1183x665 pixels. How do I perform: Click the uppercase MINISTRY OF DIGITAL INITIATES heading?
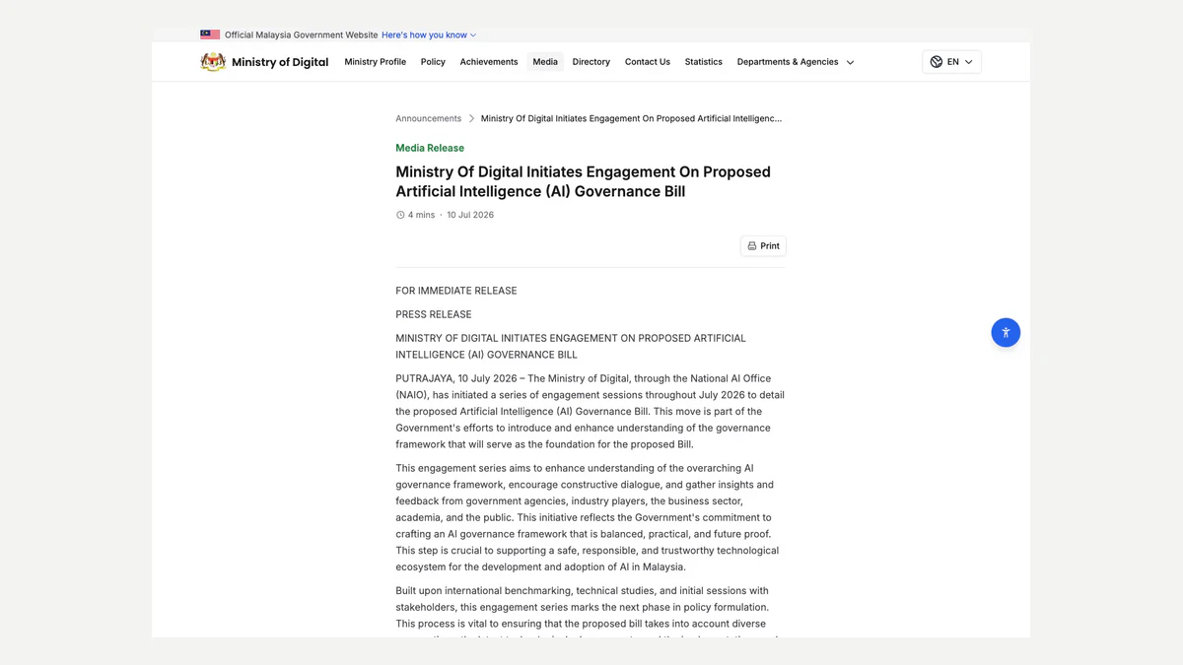pos(571,346)
